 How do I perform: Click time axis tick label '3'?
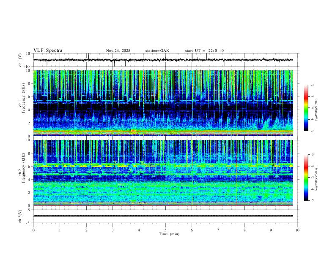coord(113,230)
